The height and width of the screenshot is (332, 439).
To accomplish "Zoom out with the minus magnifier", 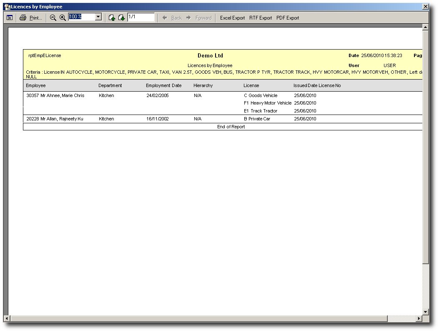I will pos(53,18).
